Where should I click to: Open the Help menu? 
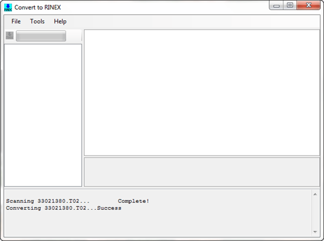point(60,21)
